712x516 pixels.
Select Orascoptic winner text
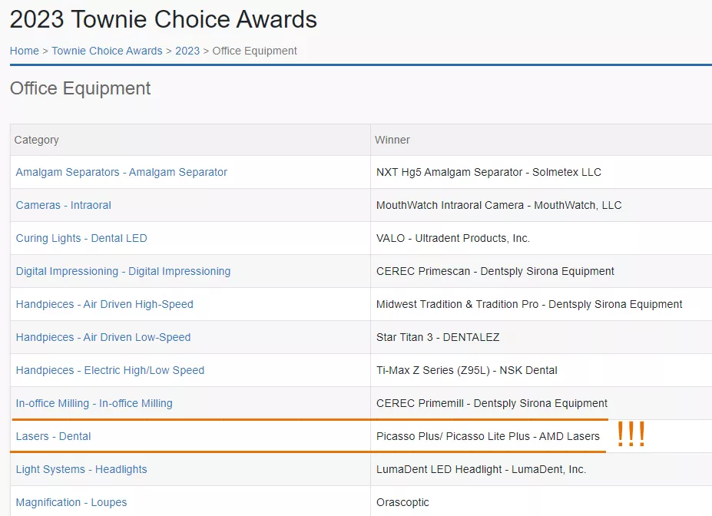(402, 503)
